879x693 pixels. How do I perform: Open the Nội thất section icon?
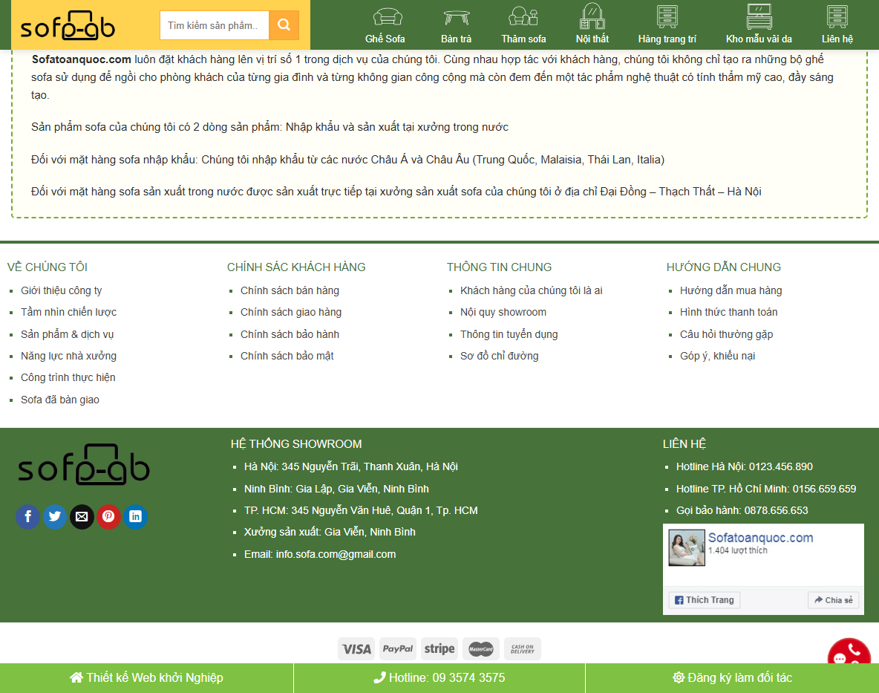pos(592,16)
